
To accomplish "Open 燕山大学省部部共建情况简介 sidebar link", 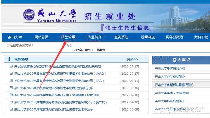I will click(174, 85).
